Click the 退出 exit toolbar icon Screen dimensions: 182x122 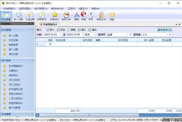112,16
